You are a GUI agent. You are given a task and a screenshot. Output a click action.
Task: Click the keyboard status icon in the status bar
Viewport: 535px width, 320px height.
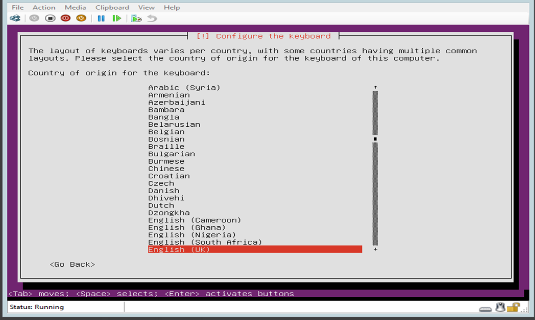tap(485, 309)
